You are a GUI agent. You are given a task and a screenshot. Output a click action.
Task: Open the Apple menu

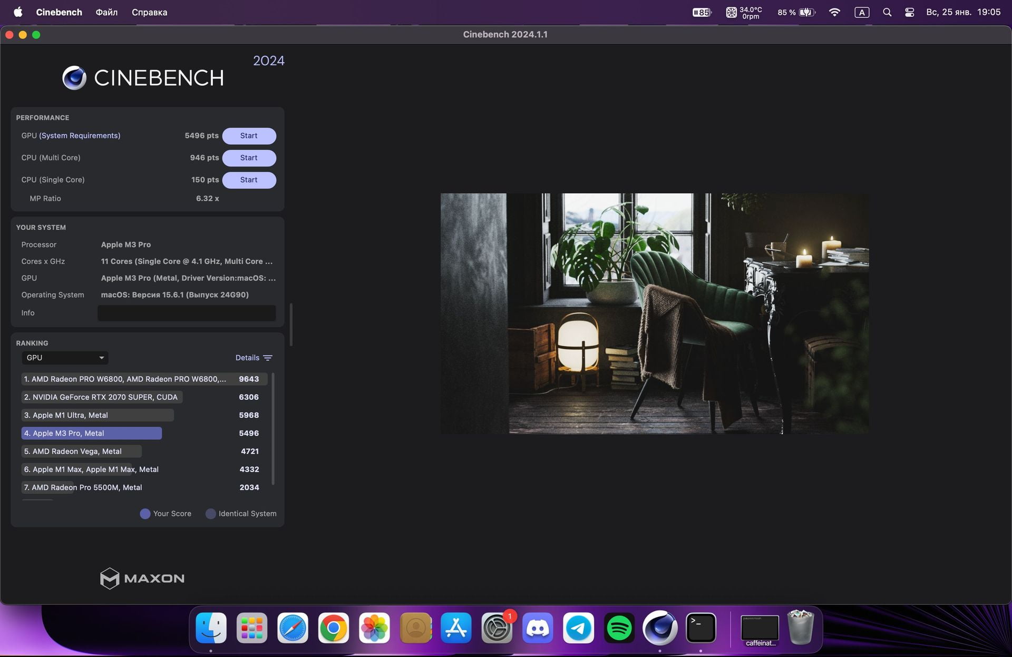click(x=18, y=12)
